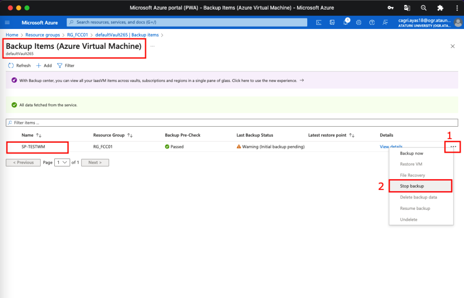Screen dimensions: 464x298
Task: Open the Help question mark icon
Action: 372,23
